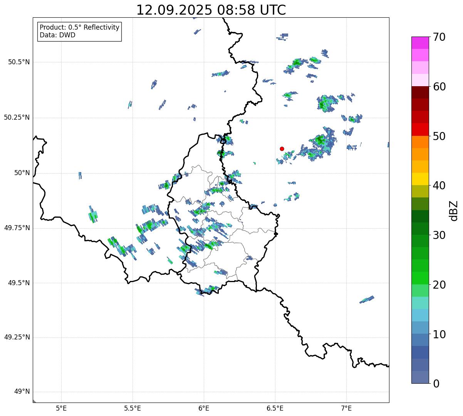Select the dark maroon 60 dBZ band
The width and height of the screenshot is (463, 416).
coord(420,92)
